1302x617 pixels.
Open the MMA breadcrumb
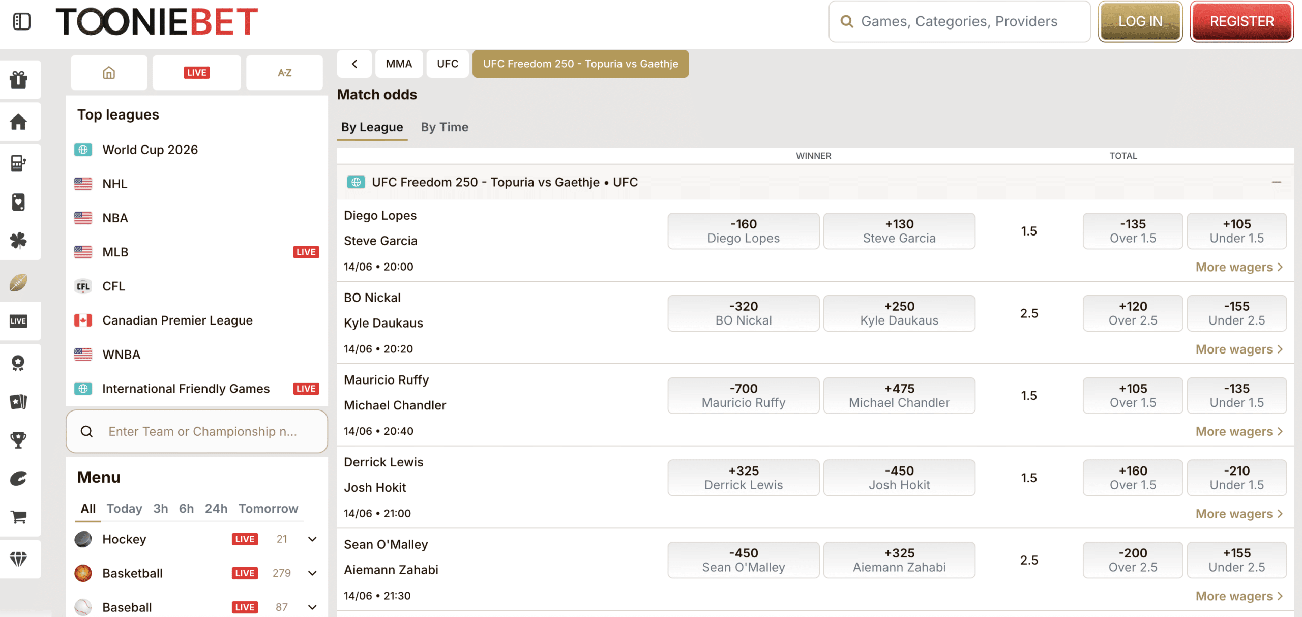tap(399, 64)
